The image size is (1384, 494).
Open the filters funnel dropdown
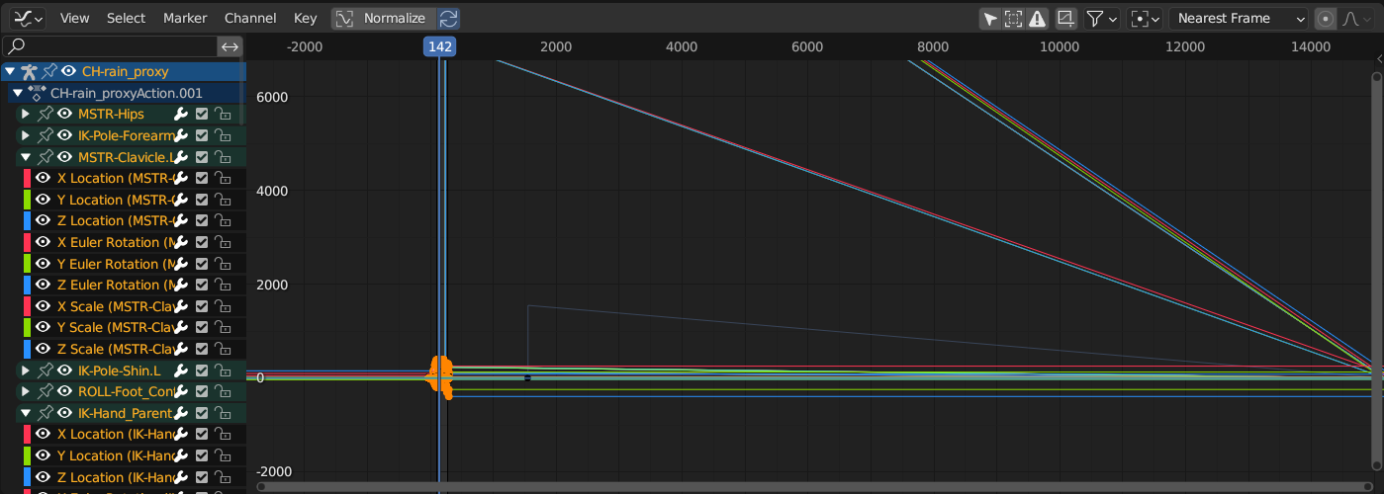[1101, 18]
